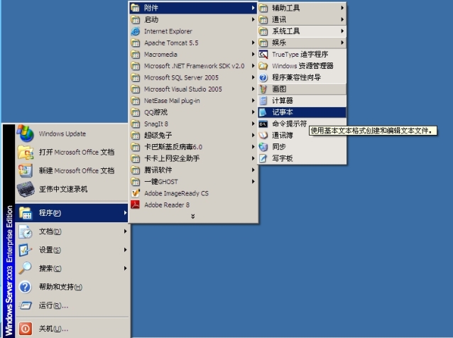Expand the 搜索(C) submenu arrow
The width and height of the screenshot is (453, 338).
tap(125, 268)
